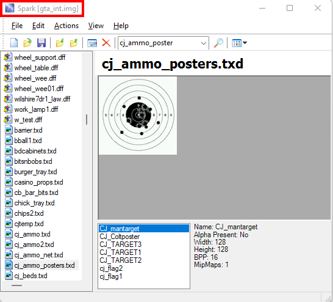This screenshot has height=302, width=333.
Task: Select work_lamp1.dff file
Action: 36,109
